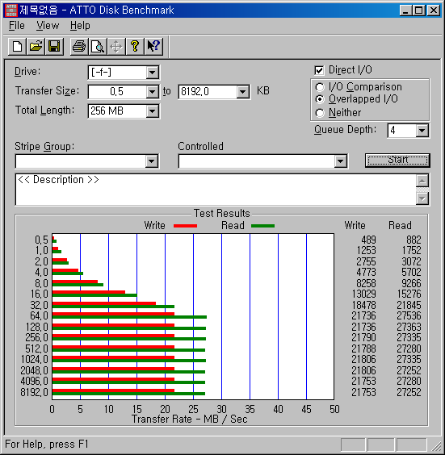Open a benchmark file via folder icon

click(x=36, y=47)
